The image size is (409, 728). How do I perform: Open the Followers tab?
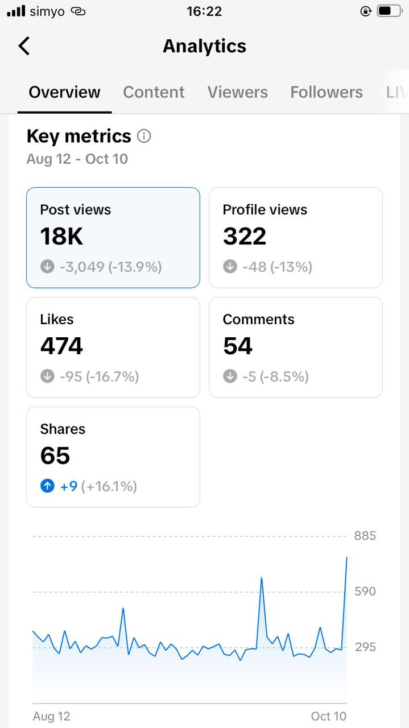pyautogui.click(x=327, y=92)
